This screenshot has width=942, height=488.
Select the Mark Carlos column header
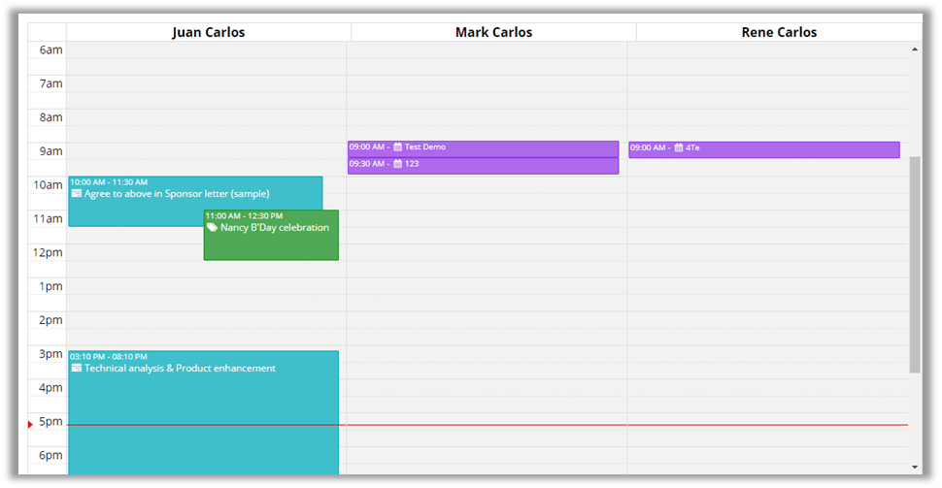pyautogui.click(x=493, y=32)
